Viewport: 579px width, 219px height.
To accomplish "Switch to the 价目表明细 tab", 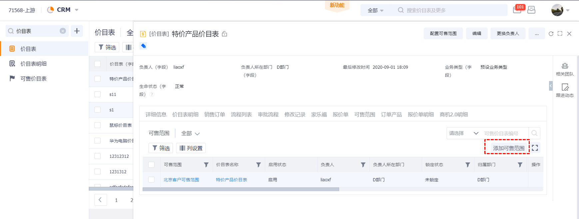I will pyautogui.click(x=185, y=114).
